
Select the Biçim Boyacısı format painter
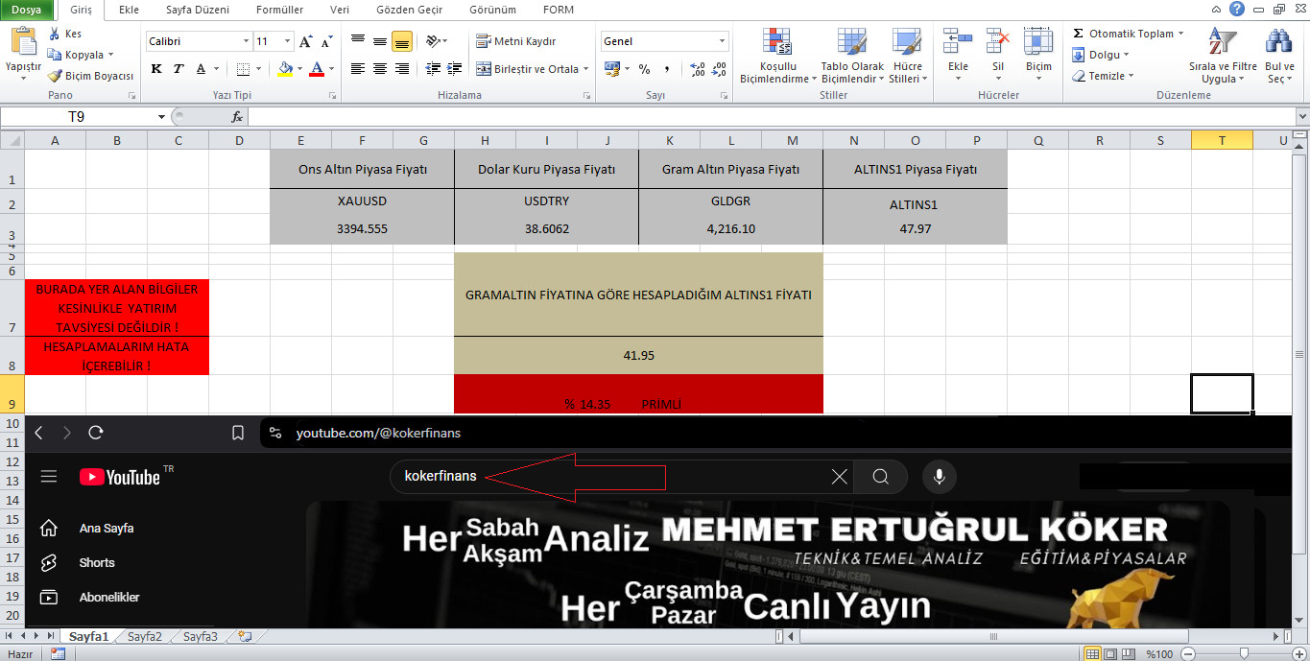91,76
